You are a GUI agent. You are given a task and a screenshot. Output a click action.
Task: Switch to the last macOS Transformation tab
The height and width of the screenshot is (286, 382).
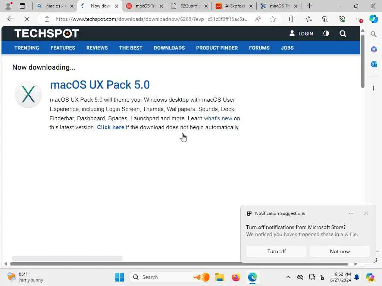pos(279,6)
